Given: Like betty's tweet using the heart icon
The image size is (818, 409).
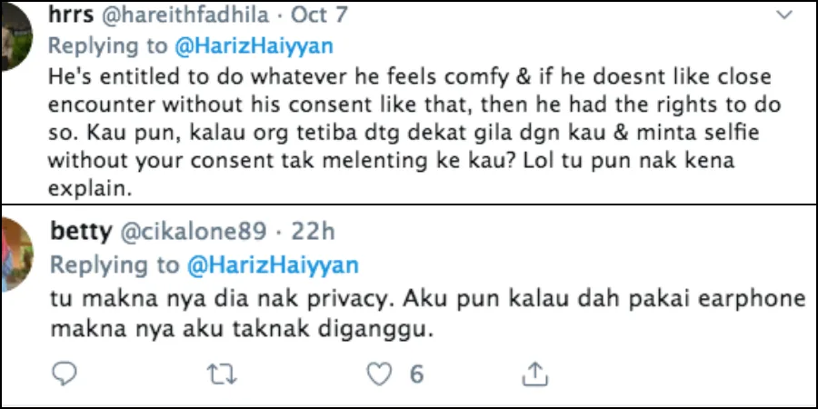Looking at the screenshot, I should click(x=378, y=373).
